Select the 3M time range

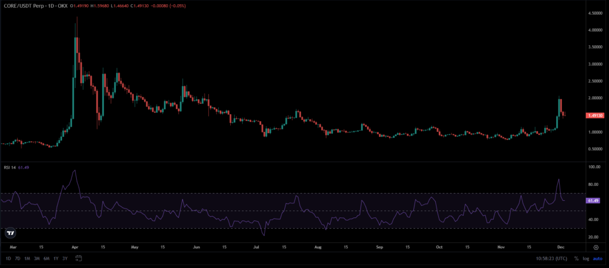click(37, 258)
